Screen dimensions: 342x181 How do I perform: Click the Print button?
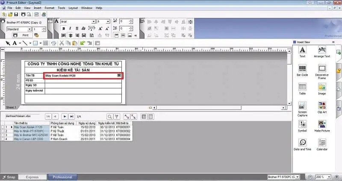23,35
